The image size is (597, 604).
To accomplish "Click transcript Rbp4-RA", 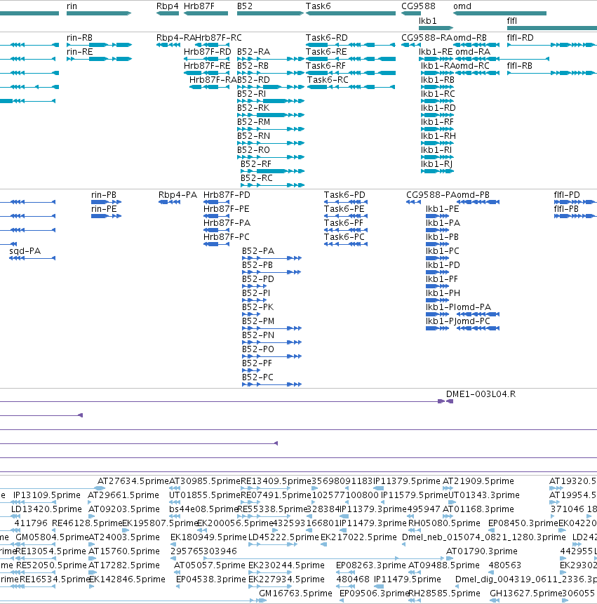I will click(x=175, y=38).
